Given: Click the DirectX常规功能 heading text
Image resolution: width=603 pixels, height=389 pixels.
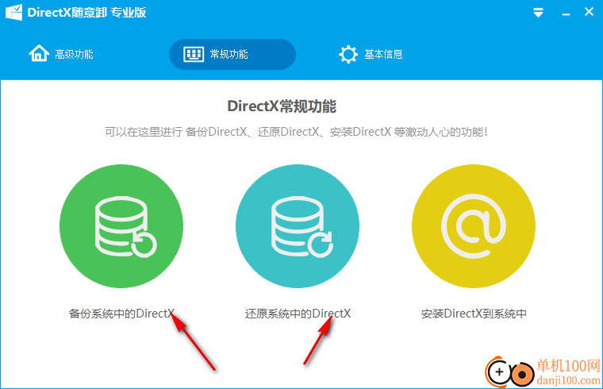Looking at the screenshot, I should pyautogui.click(x=282, y=106).
